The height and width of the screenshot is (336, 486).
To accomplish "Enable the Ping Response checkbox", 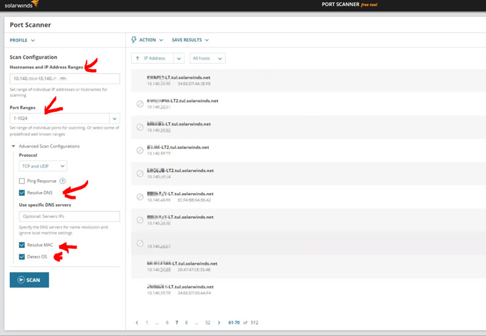I will [22, 181].
